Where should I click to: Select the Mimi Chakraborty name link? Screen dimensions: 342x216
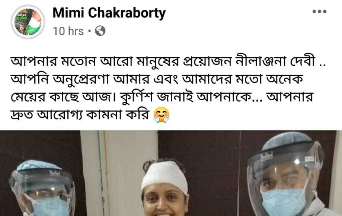[x=109, y=13]
